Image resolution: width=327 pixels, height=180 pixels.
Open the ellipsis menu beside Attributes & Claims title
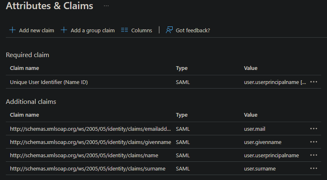click(106, 6)
